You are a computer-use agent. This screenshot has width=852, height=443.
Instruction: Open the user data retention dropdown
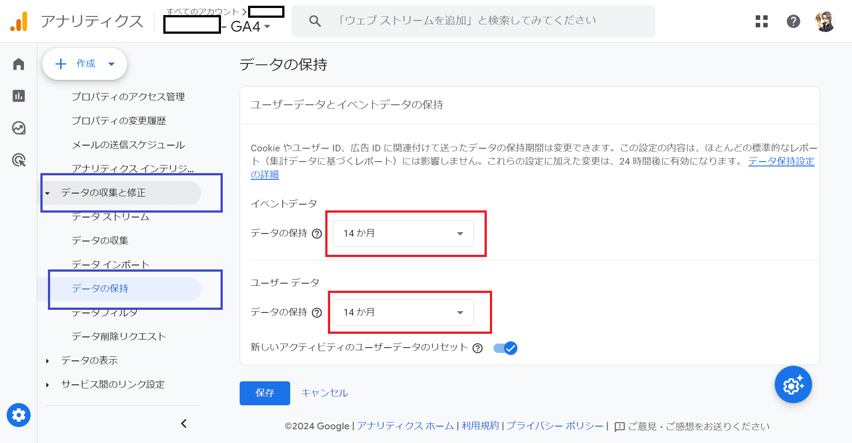(403, 312)
